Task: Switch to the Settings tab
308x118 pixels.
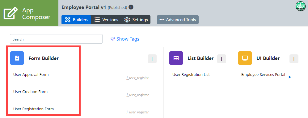Action: pyautogui.click(x=136, y=20)
